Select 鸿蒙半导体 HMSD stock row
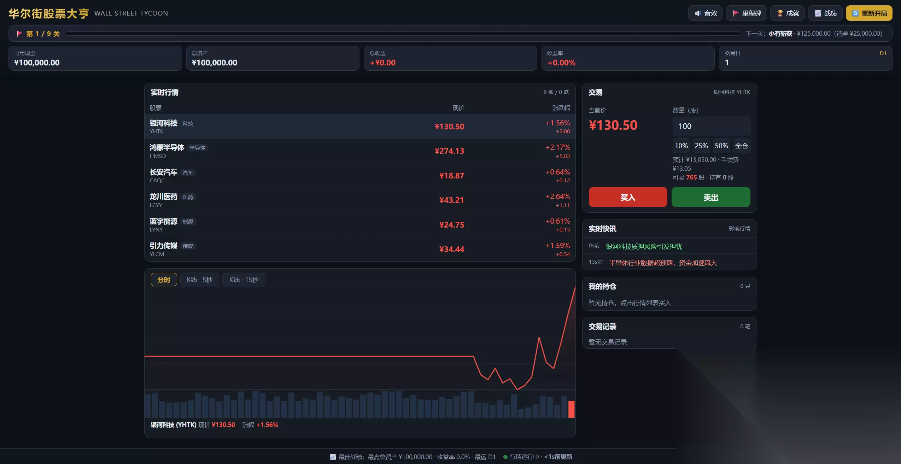The image size is (901, 464). tap(360, 151)
